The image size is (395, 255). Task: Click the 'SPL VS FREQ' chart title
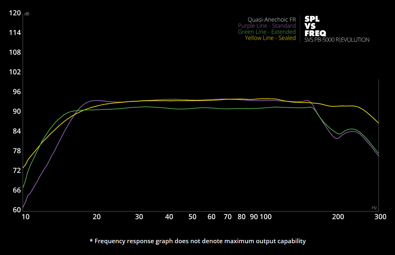tap(315, 26)
